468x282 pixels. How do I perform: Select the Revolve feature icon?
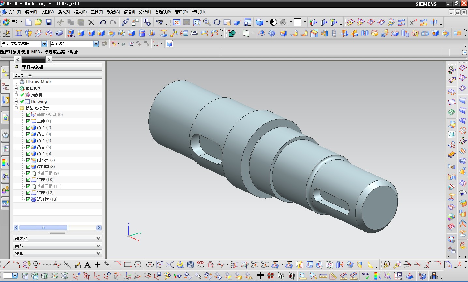29,33
